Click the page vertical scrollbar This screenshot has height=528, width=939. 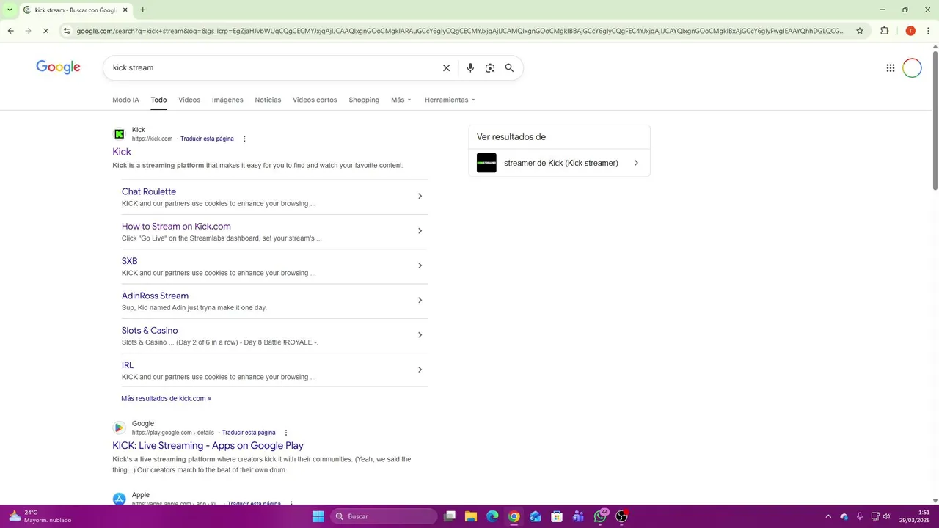click(x=935, y=121)
